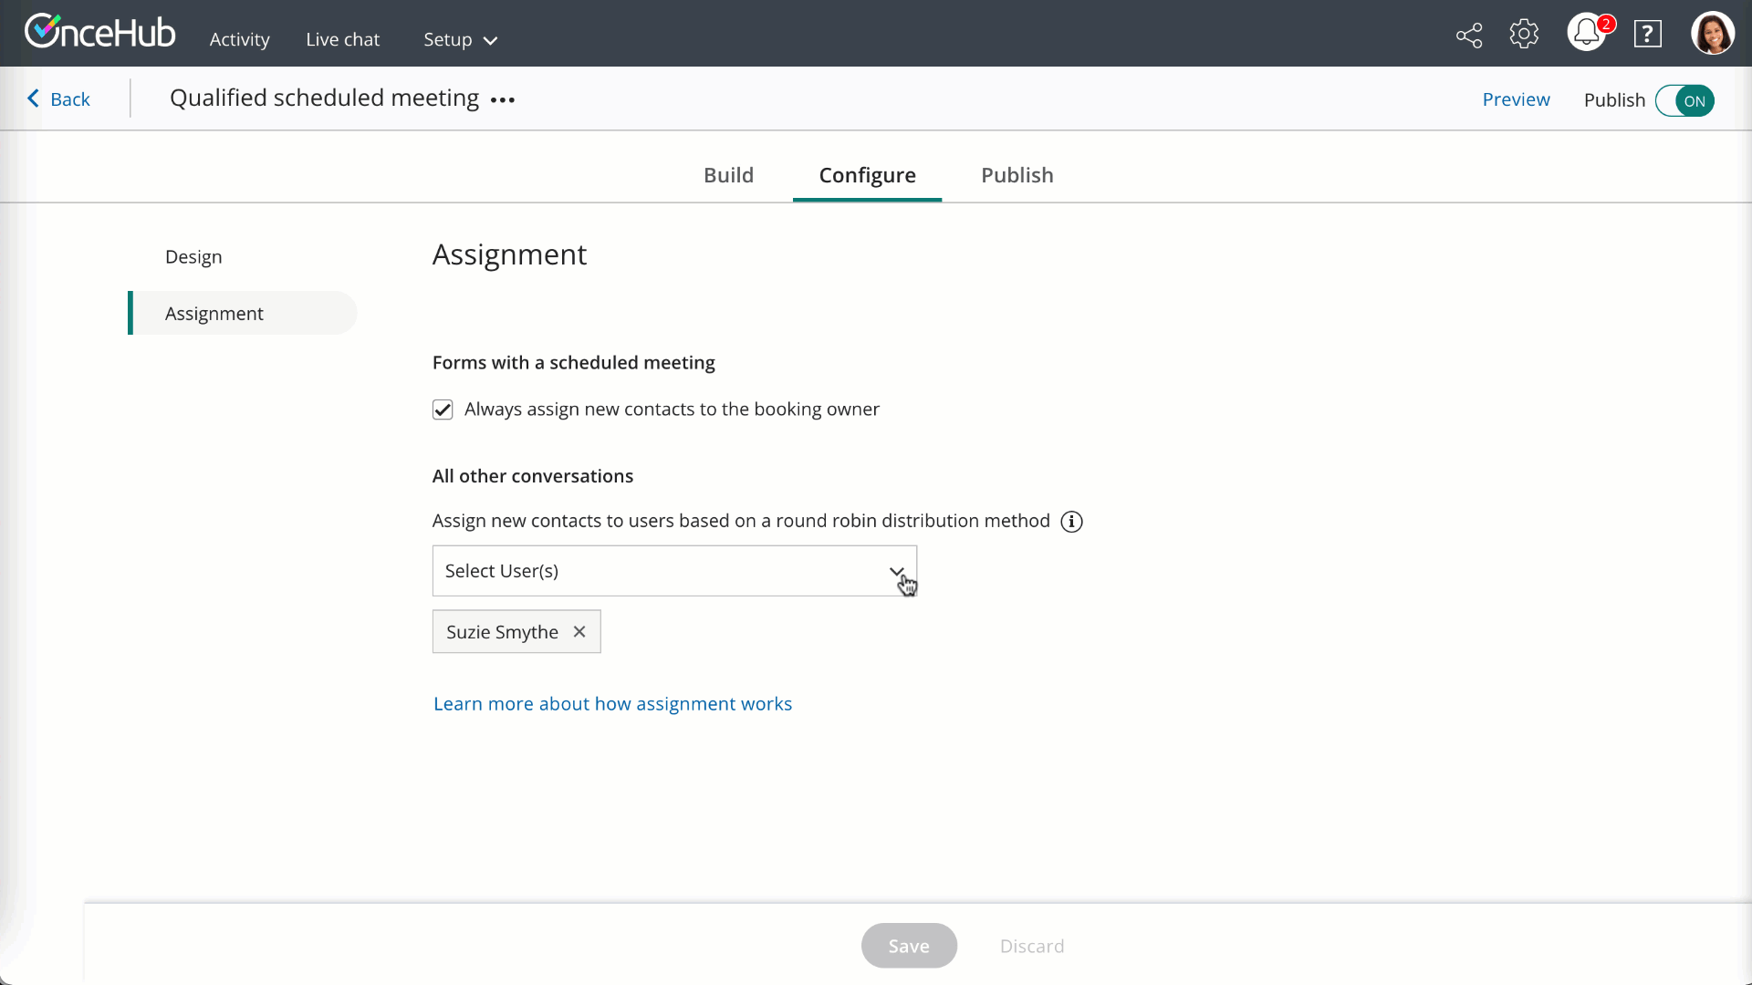Open the three-dot menu beside meeting title
The width and height of the screenshot is (1752, 985).
click(x=503, y=100)
